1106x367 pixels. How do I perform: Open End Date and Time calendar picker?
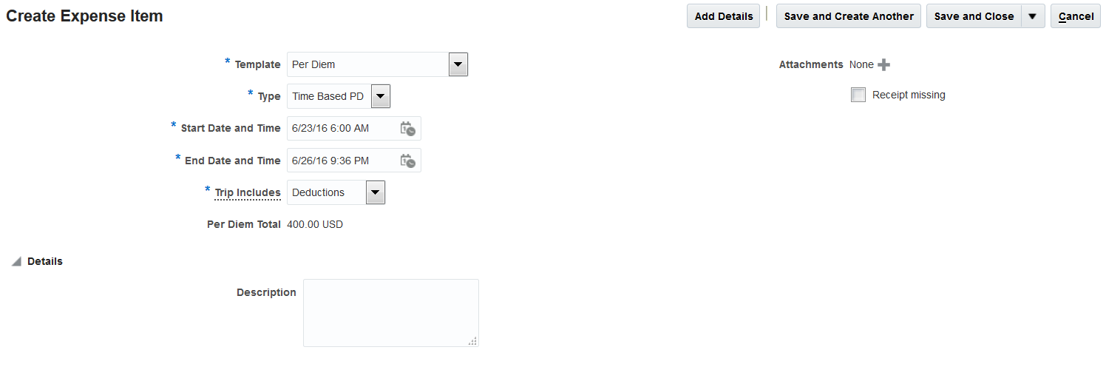coord(407,161)
